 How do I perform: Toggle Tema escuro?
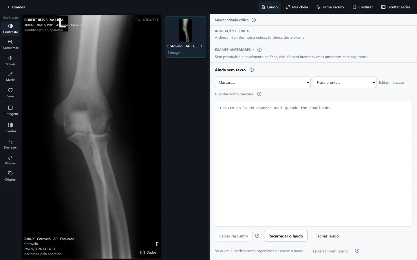[330, 7]
